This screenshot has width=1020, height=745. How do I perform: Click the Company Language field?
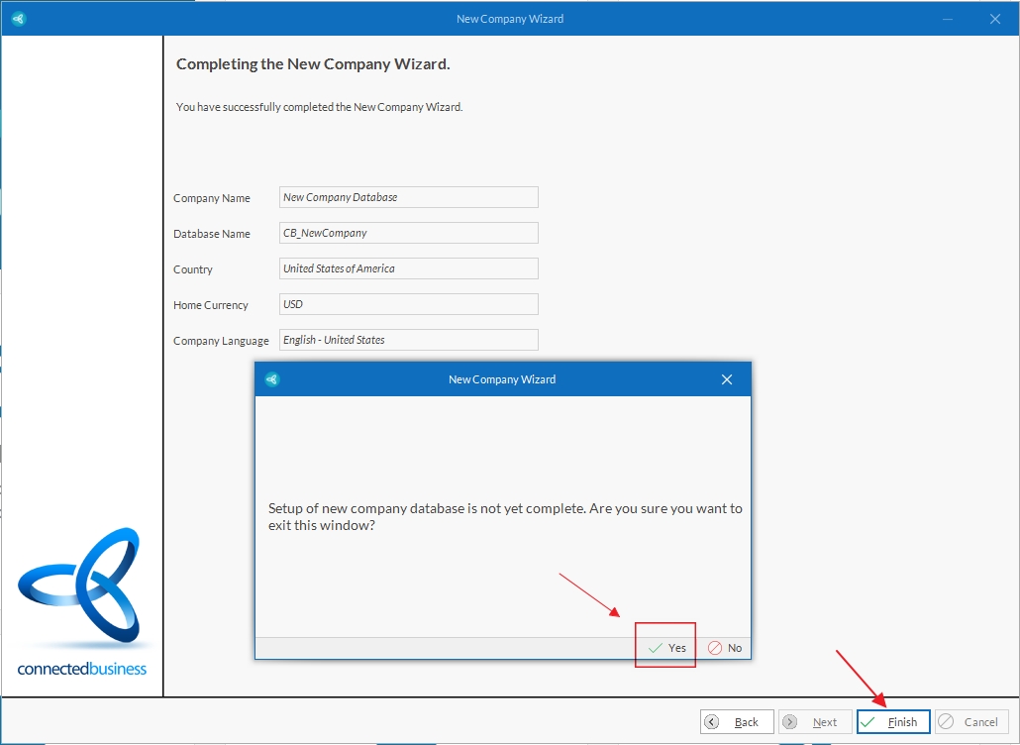coord(409,340)
